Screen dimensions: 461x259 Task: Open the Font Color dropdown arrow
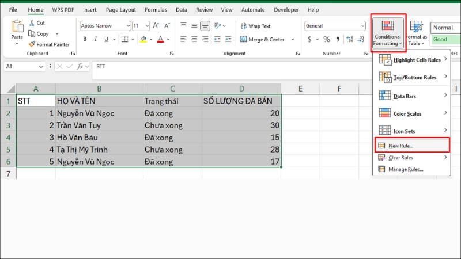tap(168, 39)
